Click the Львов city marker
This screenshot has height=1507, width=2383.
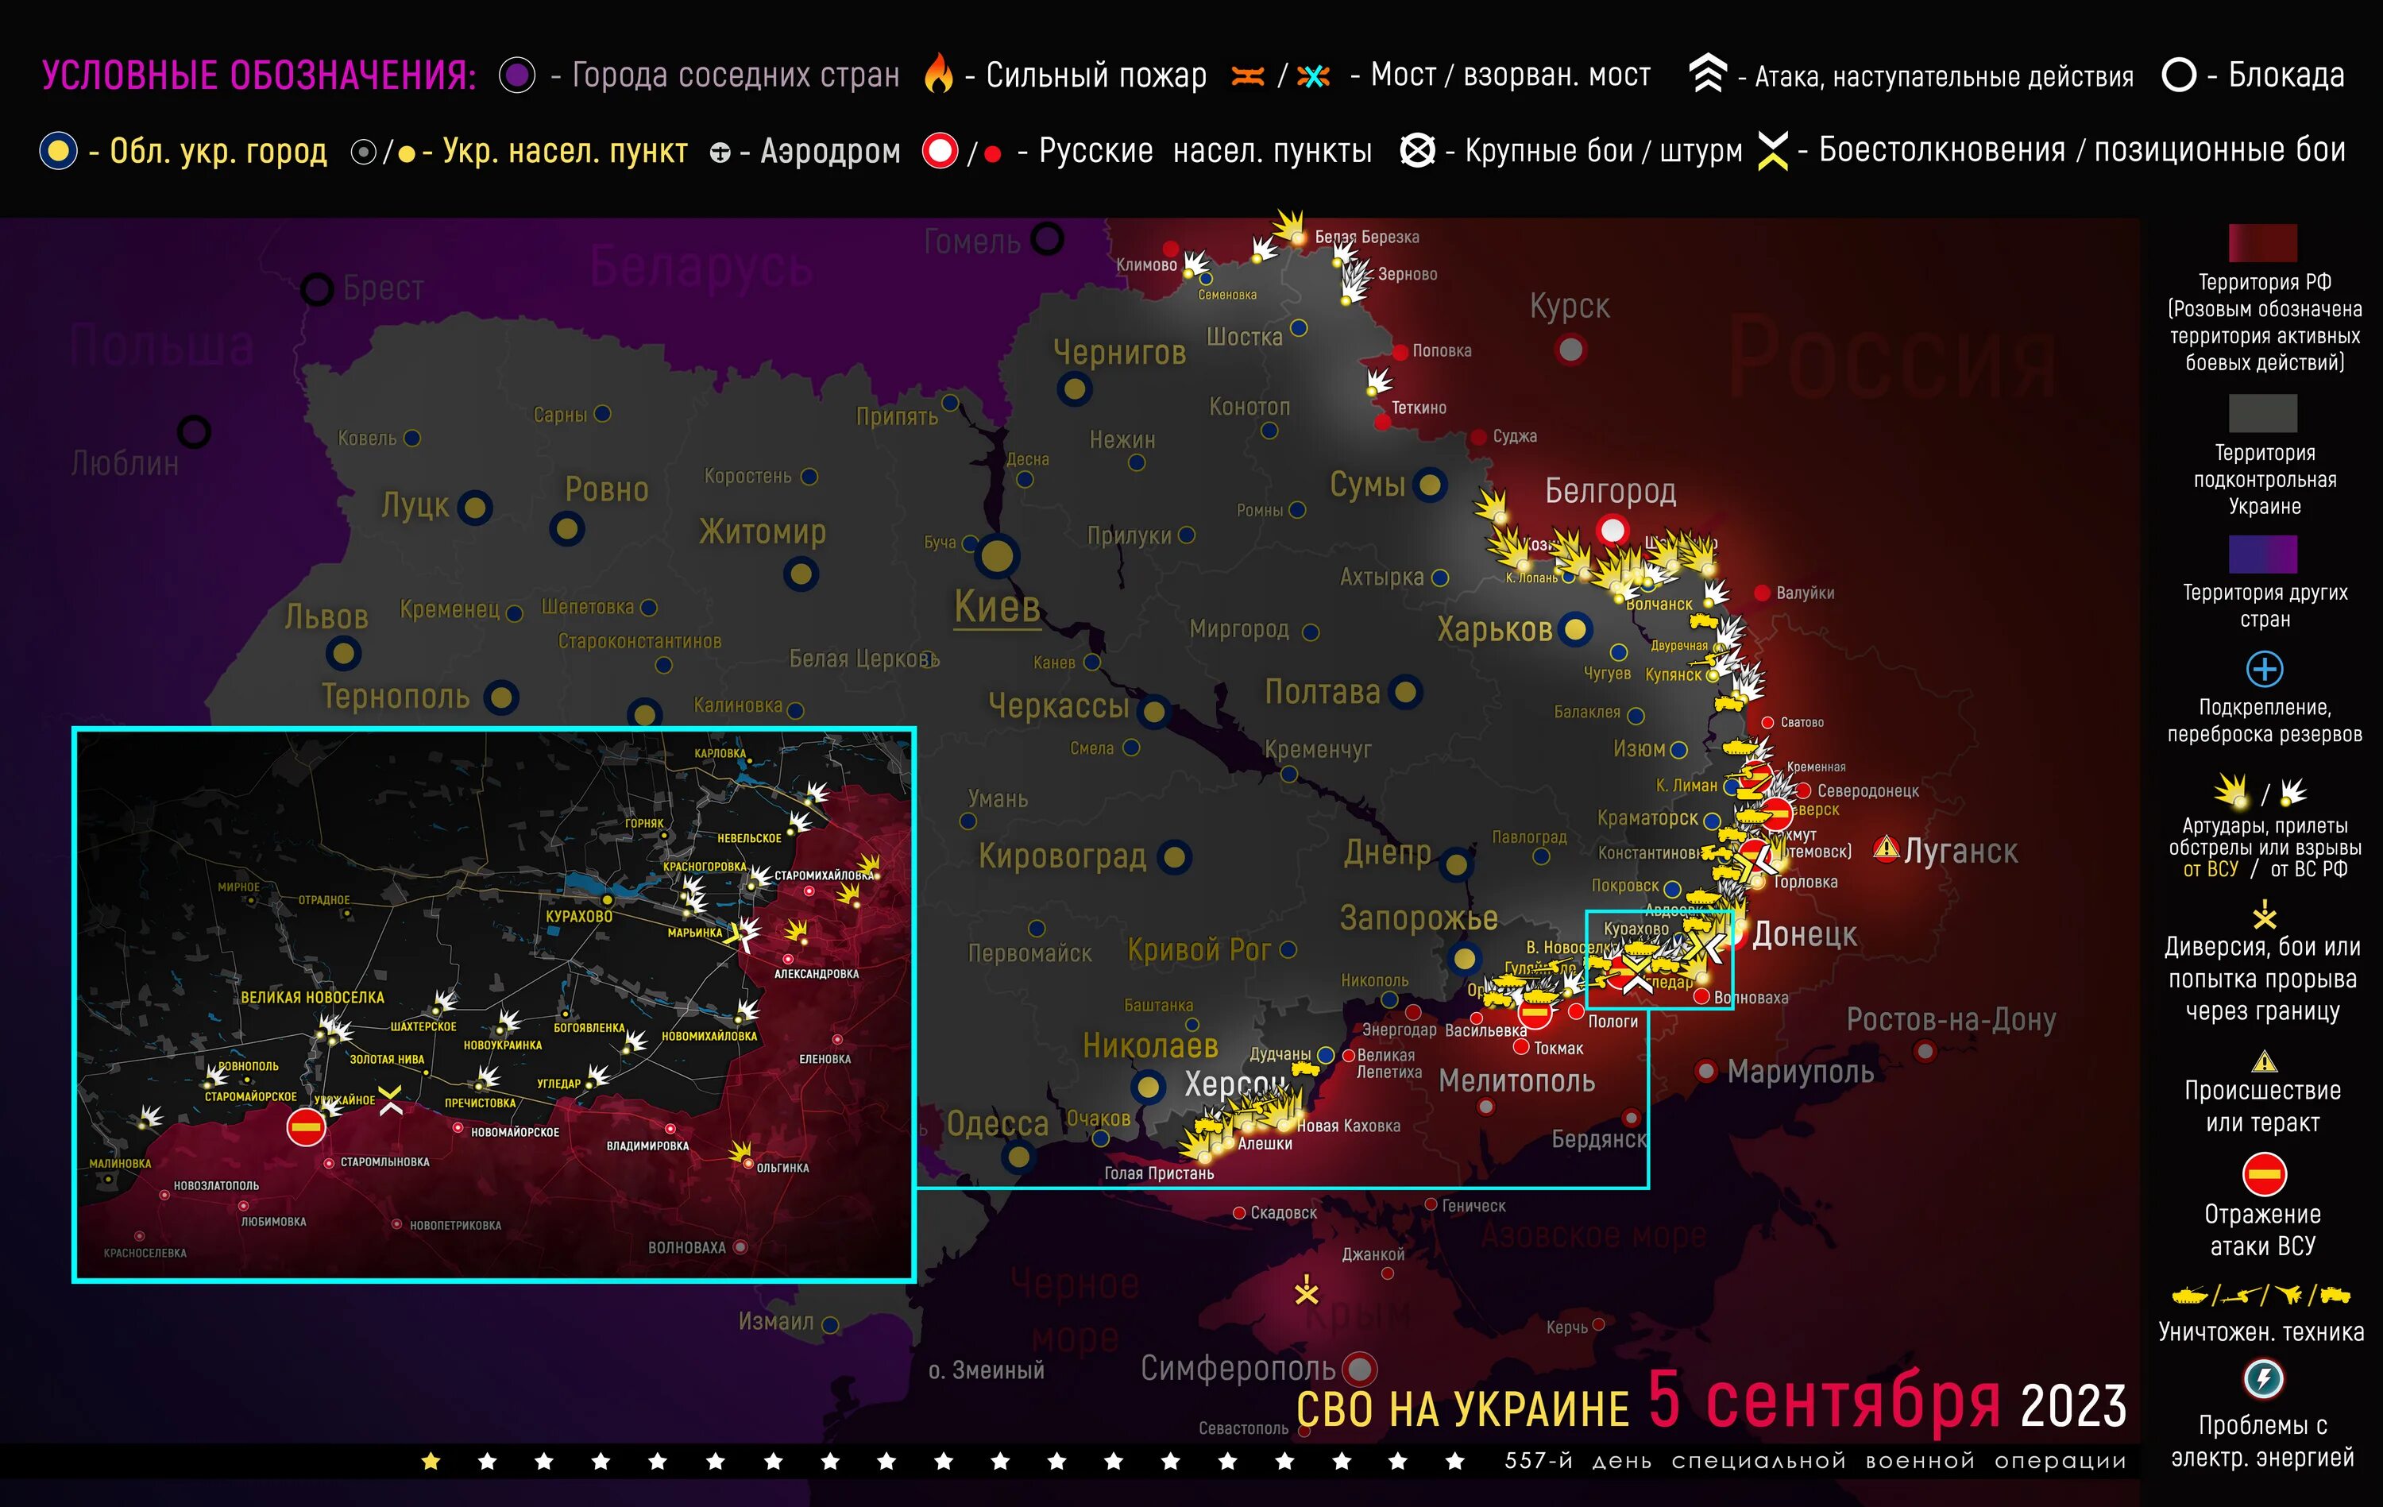(343, 653)
